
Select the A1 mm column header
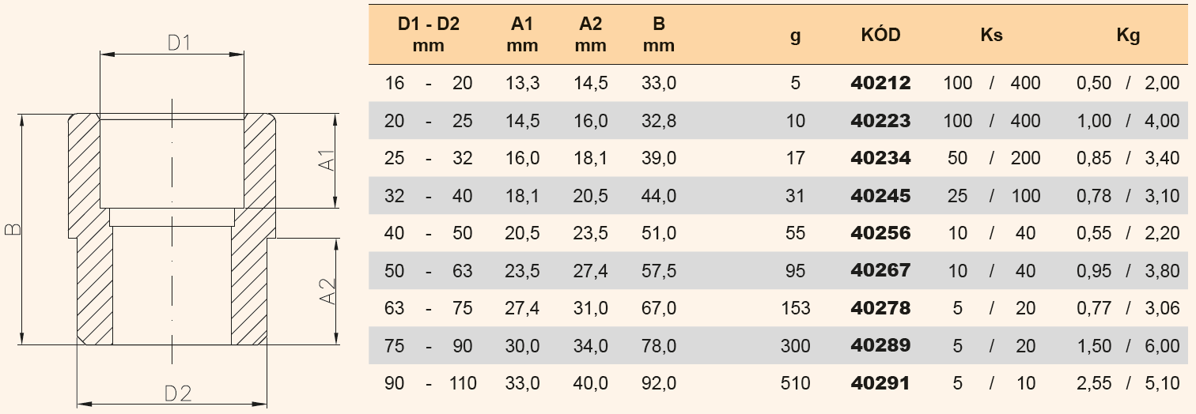pyautogui.click(x=522, y=35)
